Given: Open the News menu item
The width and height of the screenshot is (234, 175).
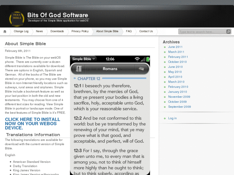Looking at the screenshot, I should (x=39, y=31).
